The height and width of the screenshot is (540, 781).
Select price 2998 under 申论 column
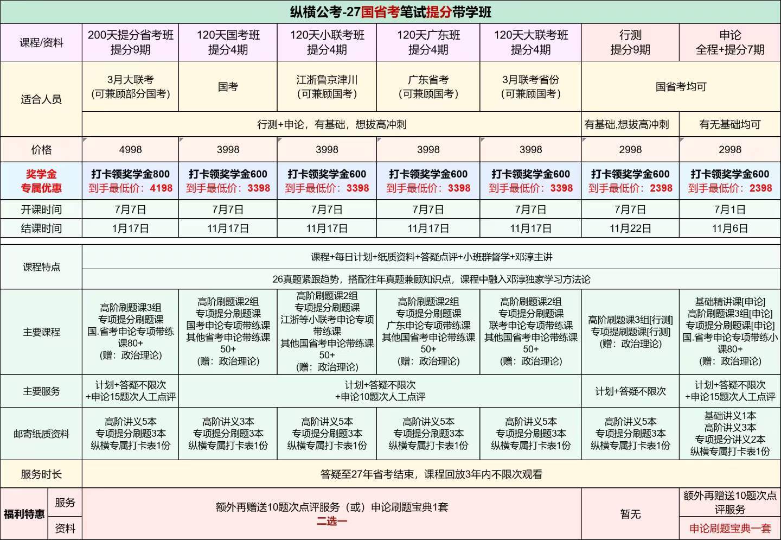pyautogui.click(x=730, y=149)
